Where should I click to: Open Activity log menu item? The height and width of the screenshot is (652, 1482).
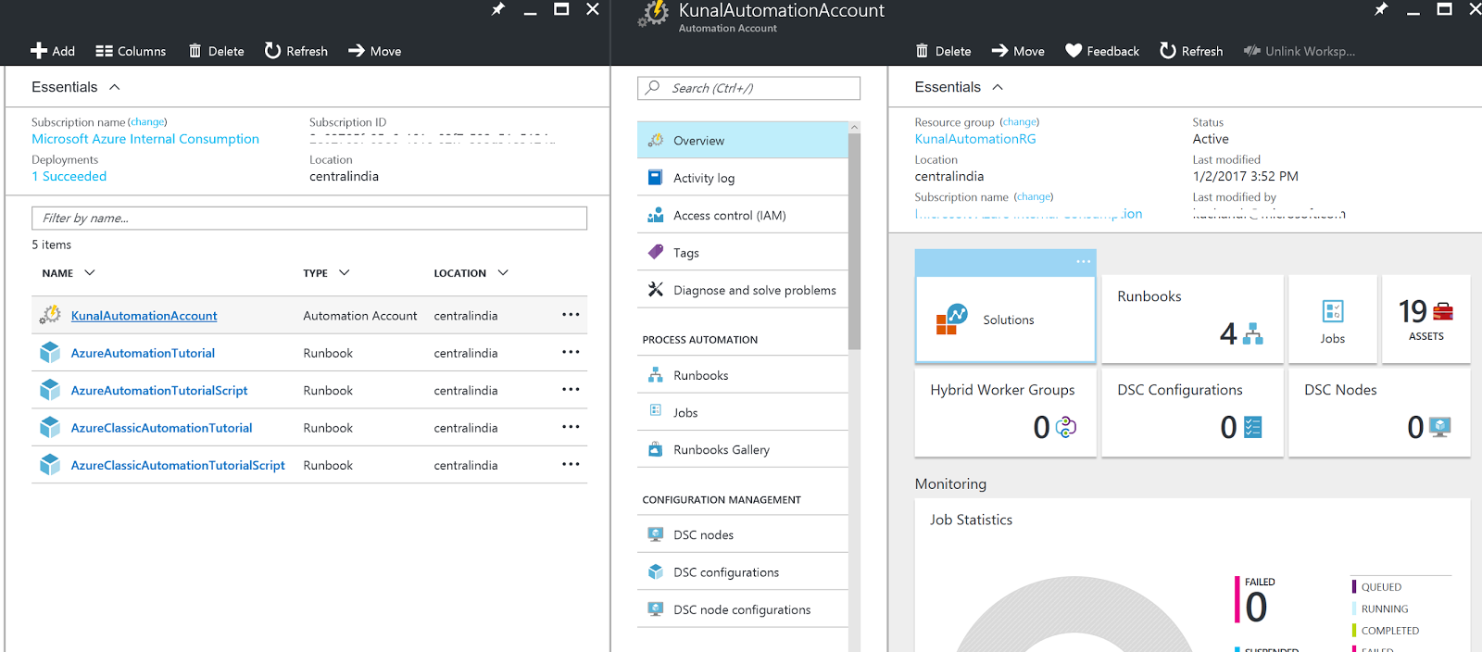[x=743, y=178]
